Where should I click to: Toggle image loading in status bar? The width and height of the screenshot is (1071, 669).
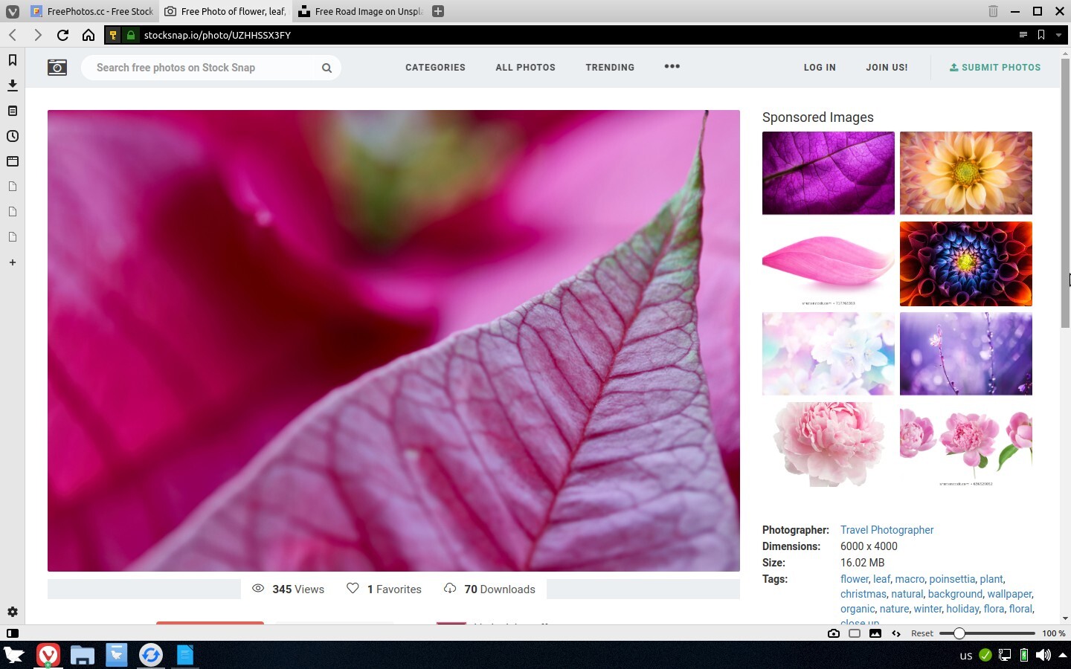(875, 633)
